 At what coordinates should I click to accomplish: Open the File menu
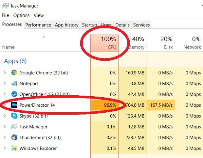[6, 15]
